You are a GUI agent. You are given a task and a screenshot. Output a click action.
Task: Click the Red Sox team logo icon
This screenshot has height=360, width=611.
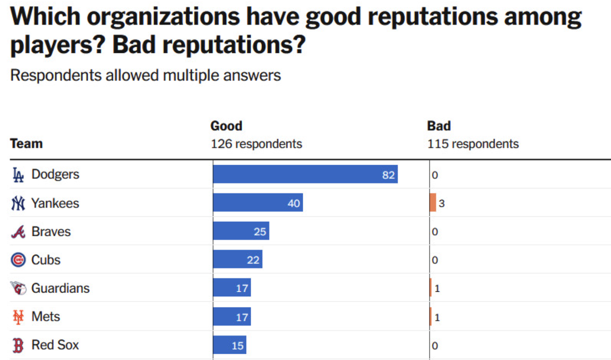point(18,345)
